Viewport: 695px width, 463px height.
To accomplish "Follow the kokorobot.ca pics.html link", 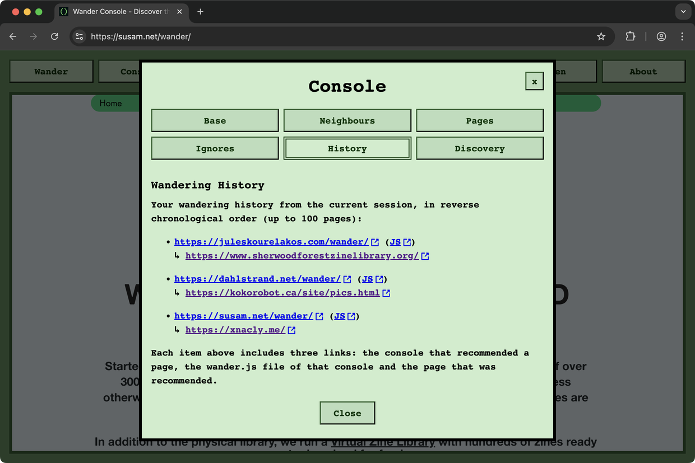I will pos(282,293).
